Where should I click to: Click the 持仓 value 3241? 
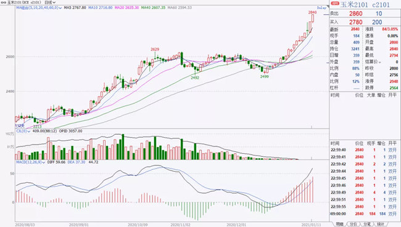355,49
